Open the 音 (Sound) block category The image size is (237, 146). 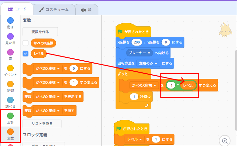pos(10,53)
